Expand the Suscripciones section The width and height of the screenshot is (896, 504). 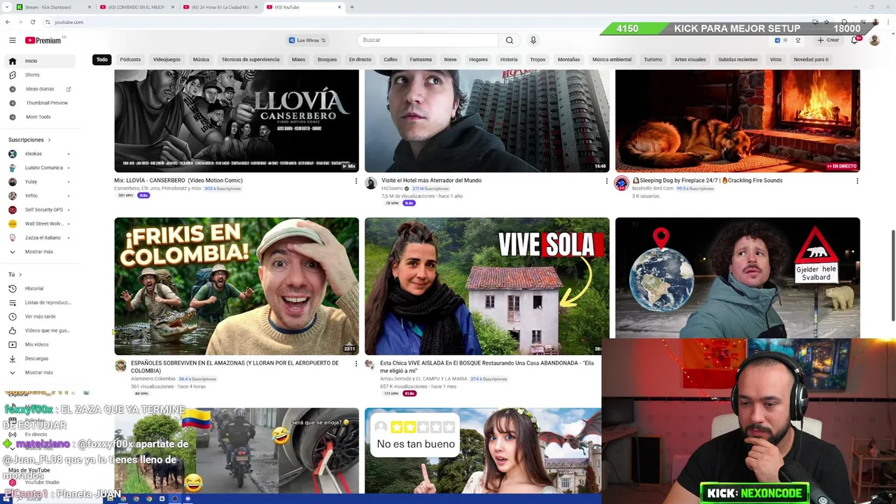[29, 139]
